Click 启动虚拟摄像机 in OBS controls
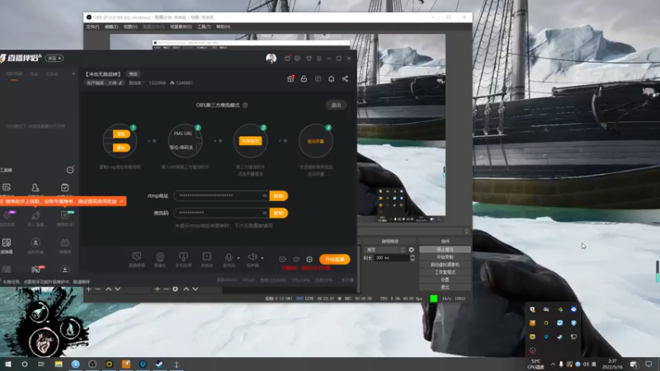660x371 pixels. [445, 265]
